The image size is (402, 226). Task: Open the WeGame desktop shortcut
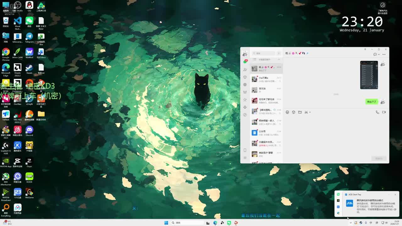click(29, 193)
